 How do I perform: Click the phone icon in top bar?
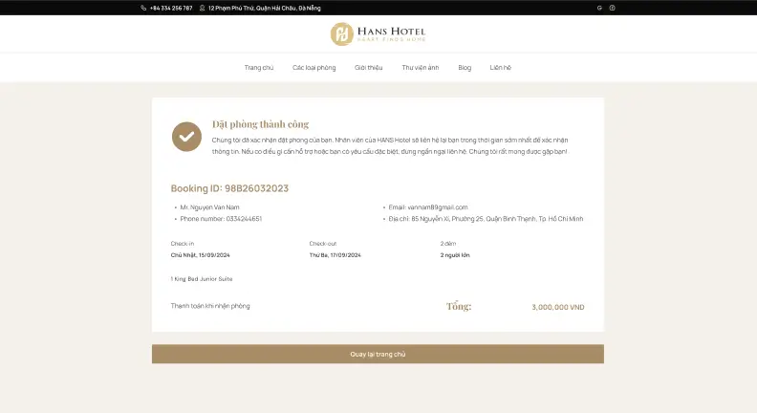[143, 8]
